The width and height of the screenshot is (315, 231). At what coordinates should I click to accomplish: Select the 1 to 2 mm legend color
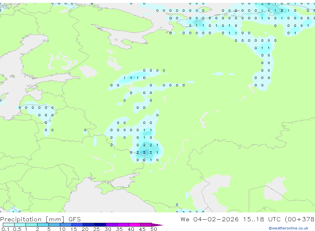(x=31, y=225)
